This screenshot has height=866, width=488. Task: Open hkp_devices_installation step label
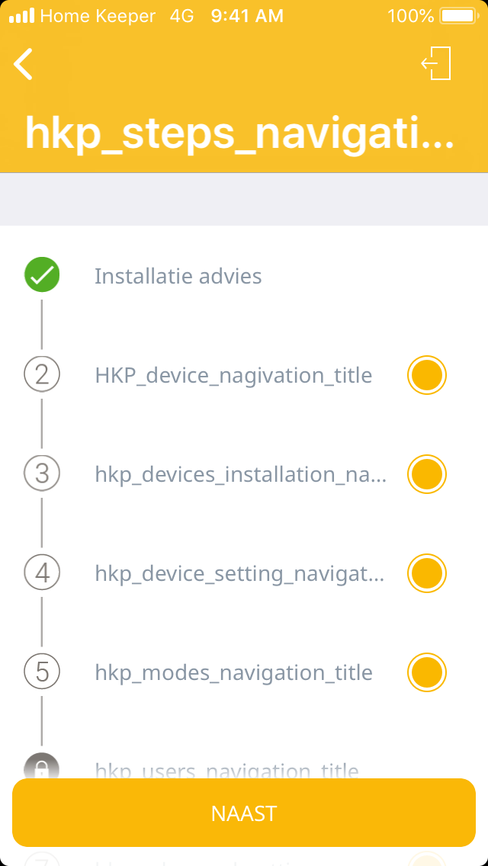click(x=240, y=474)
